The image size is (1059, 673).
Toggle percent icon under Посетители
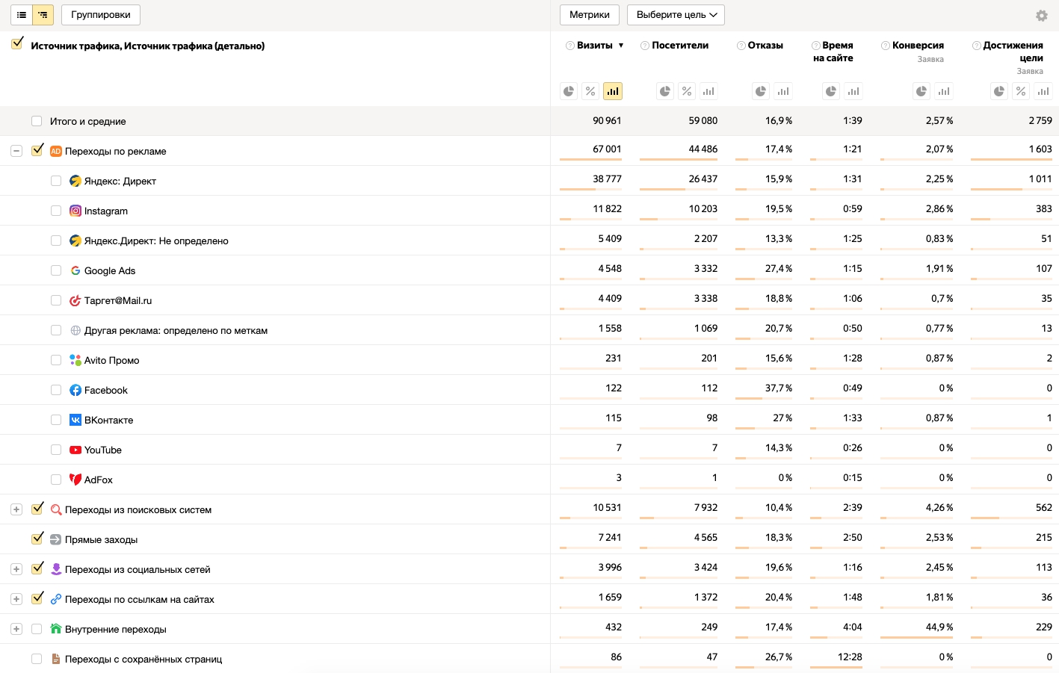[x=687, y=91]
